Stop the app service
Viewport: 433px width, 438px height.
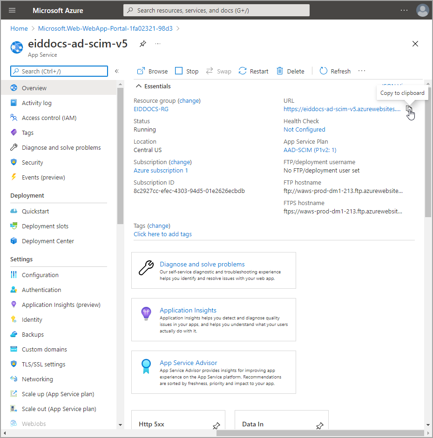187,71
